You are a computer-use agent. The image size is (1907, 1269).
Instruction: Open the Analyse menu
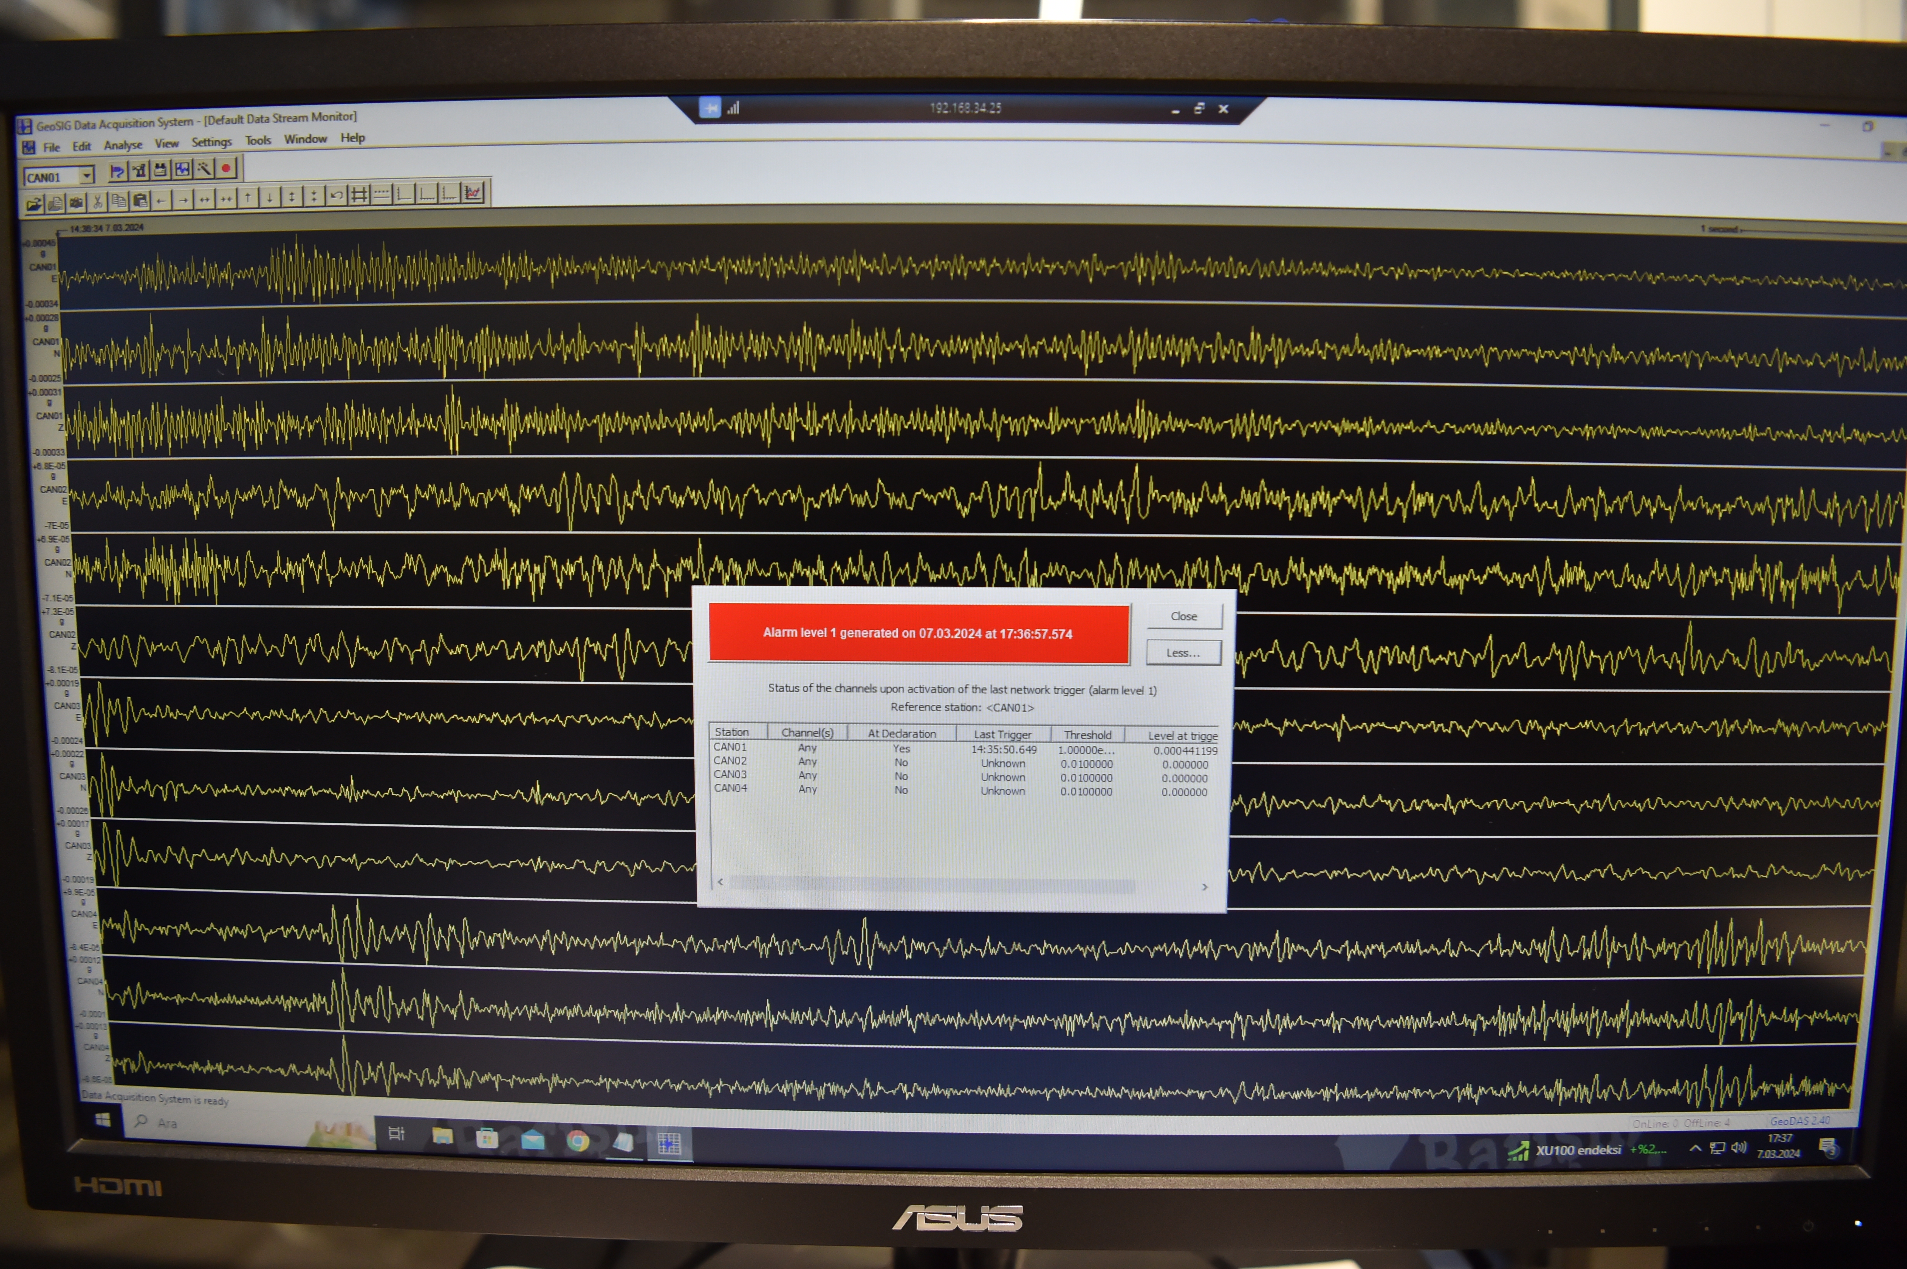[123, 145]
